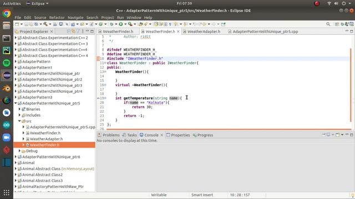This screenshot has width=355, height=199.
Task: Click the green Run button icon
Action: [x=121, y=24]
